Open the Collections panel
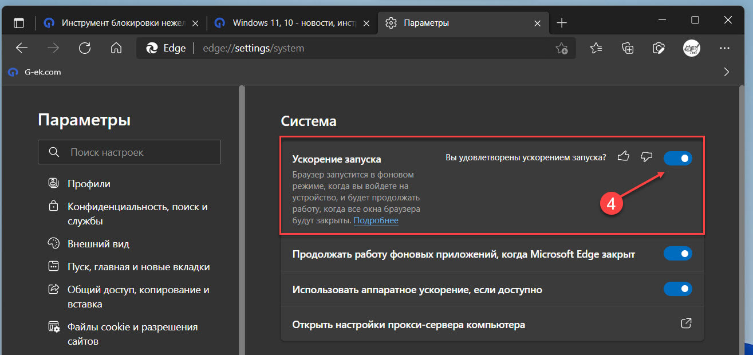753x355 pixels. [627, 48]
